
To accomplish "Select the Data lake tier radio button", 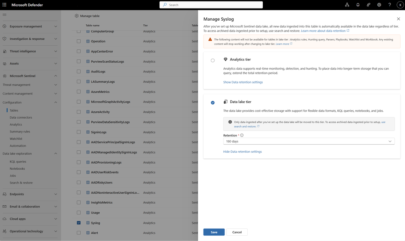I will (212, 102).
